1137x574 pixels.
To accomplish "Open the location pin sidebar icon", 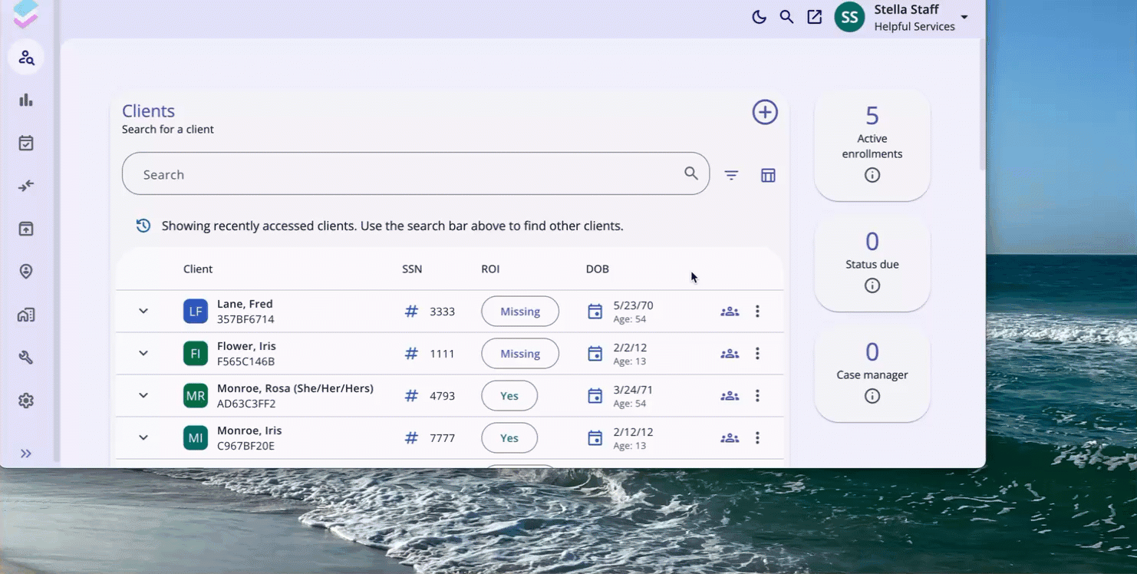I will coord(26,272).
